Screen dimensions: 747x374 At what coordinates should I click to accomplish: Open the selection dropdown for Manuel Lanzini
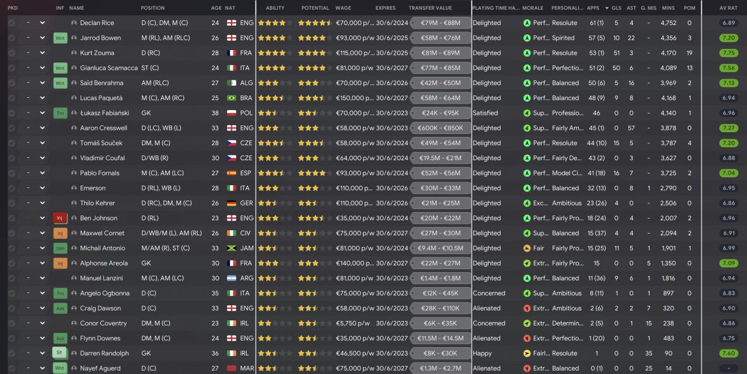pyautogui.click(x=42, y=278)
